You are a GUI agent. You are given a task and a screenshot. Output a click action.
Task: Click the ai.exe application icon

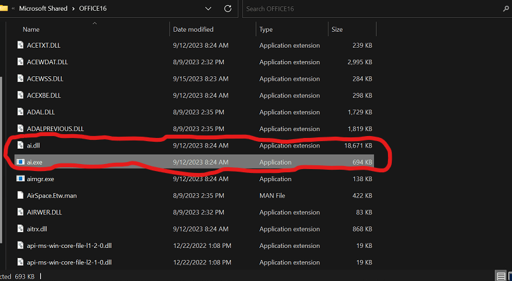[x=20, y=161]
